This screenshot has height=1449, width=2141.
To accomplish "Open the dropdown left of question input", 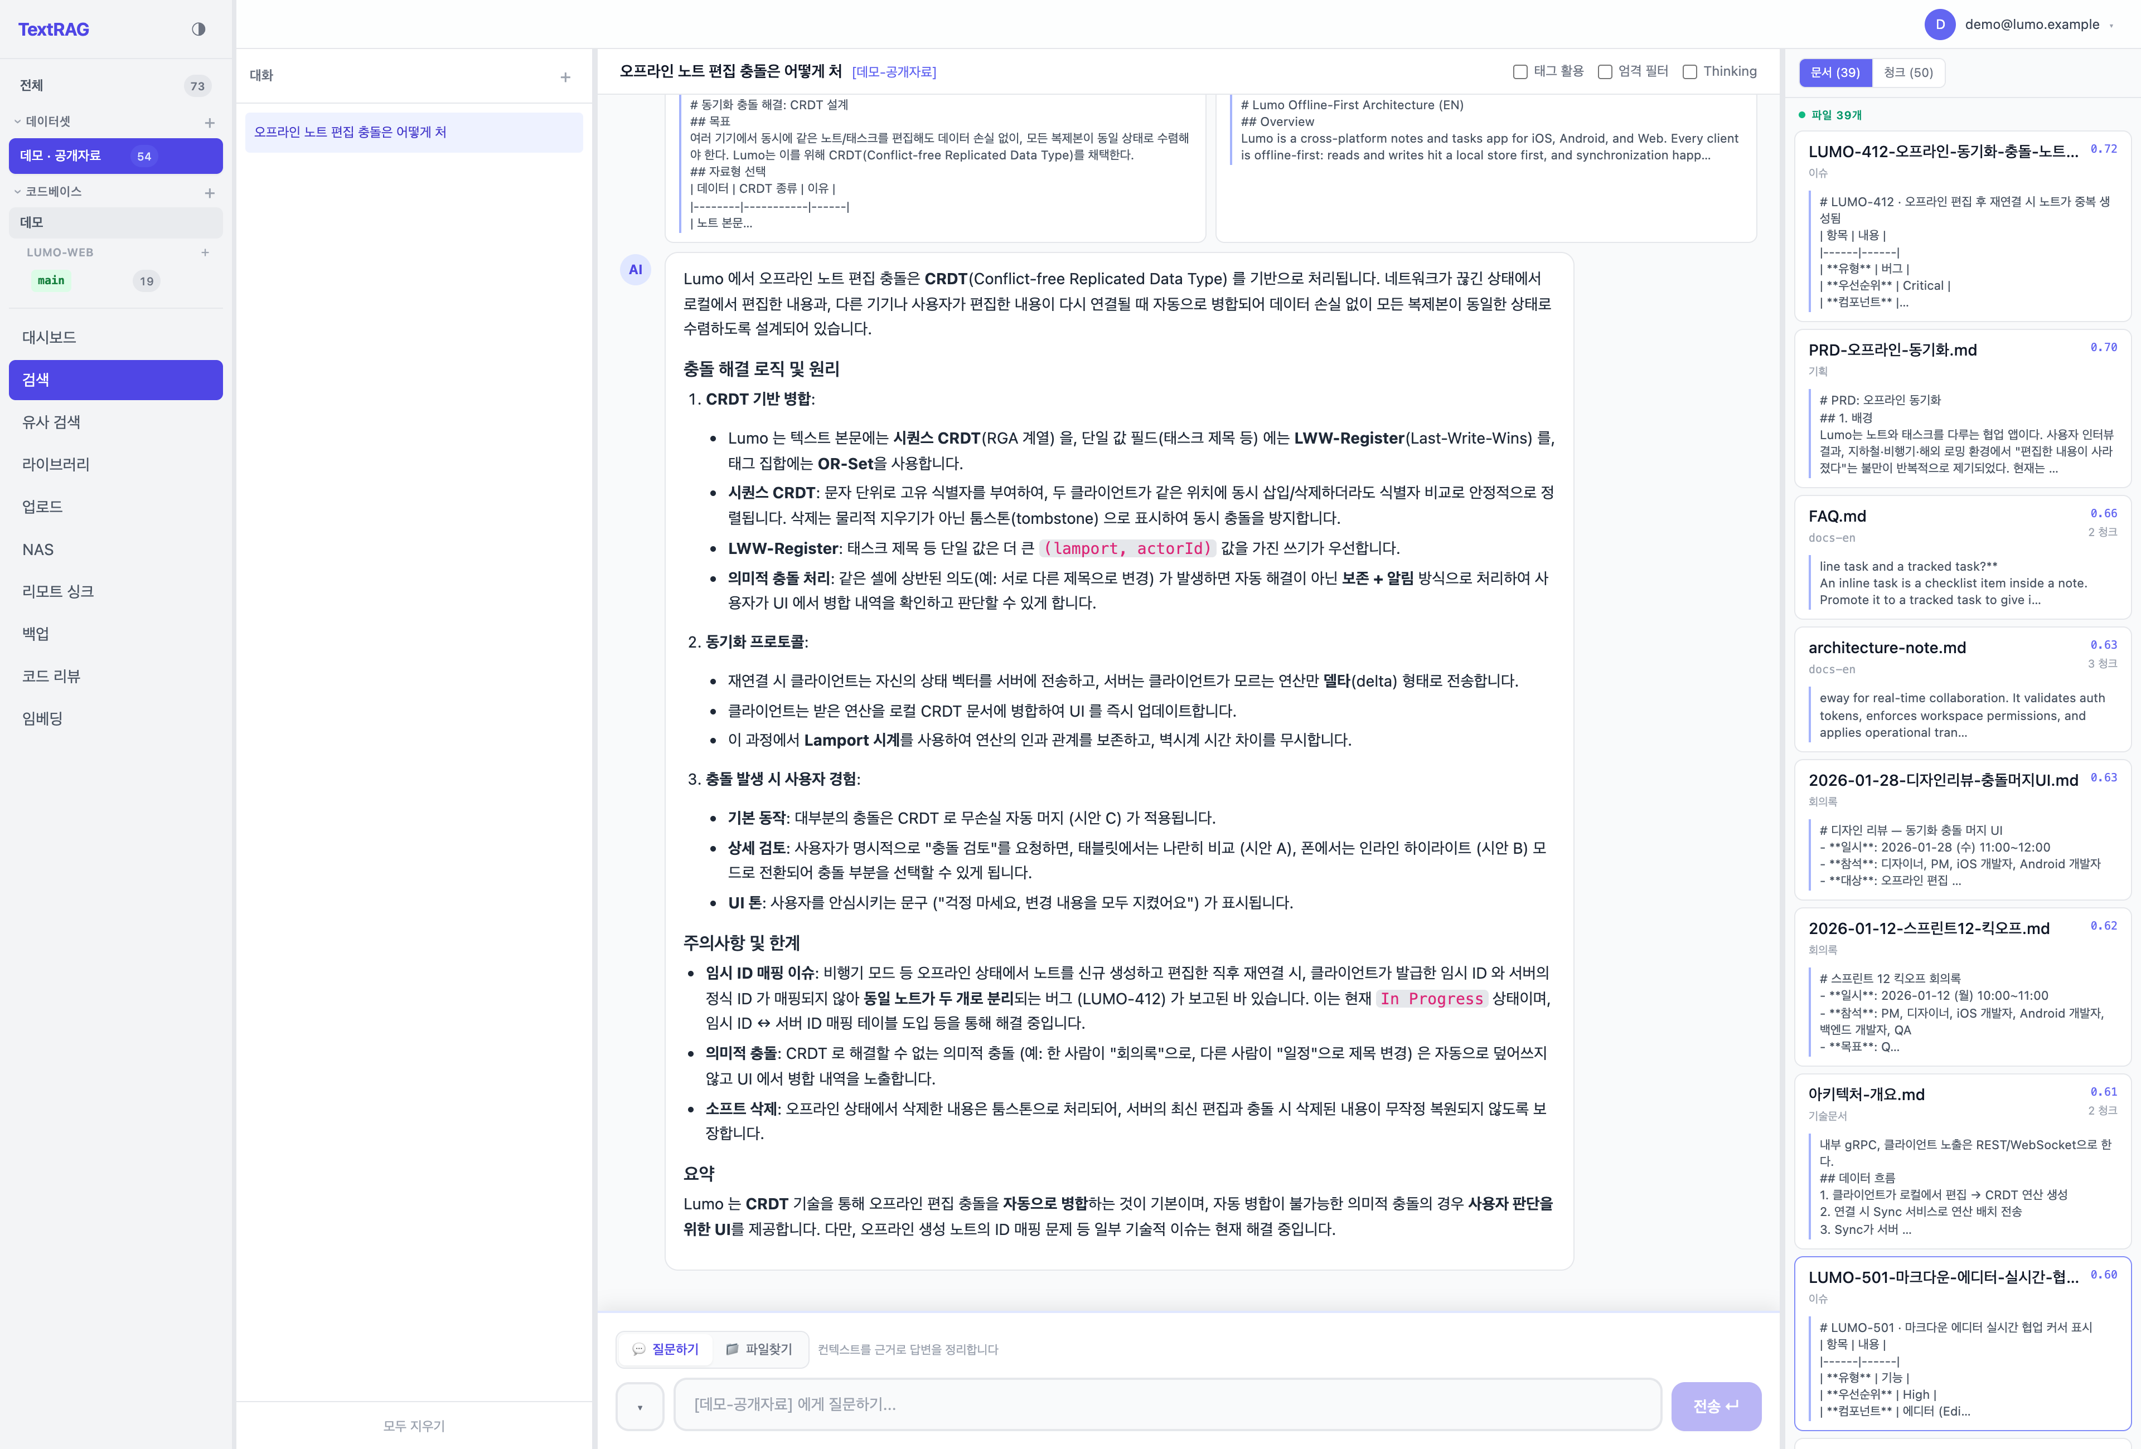I will pyautogui.click(x=640, y=1407).
